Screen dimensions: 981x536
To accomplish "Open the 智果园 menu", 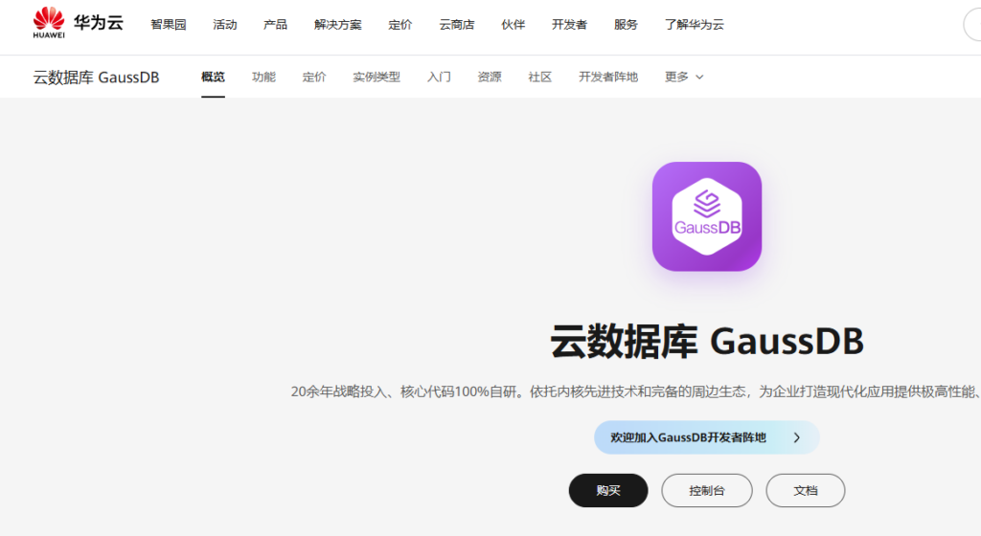I will point(169,24).
